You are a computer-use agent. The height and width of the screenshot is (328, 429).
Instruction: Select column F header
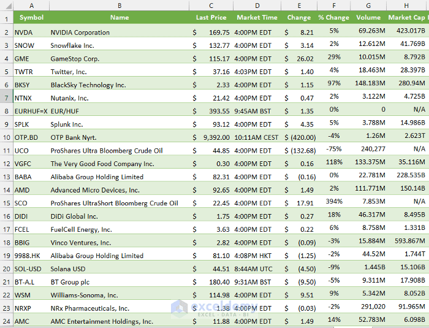point(334,6)
